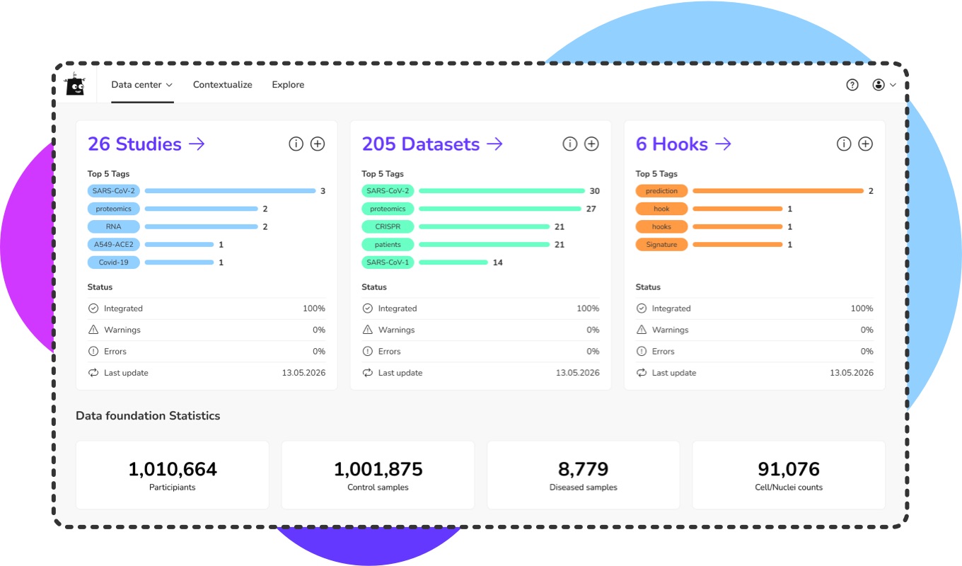This screenshot has height=566, width=962.
Task: Select the SARS-CoV-2 tag in Studies
Action: (114, 191)
